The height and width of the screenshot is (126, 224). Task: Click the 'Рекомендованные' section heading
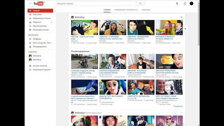[x=80, y=51]
